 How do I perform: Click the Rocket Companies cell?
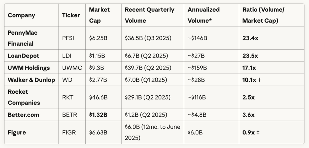(x=24, y=97)
